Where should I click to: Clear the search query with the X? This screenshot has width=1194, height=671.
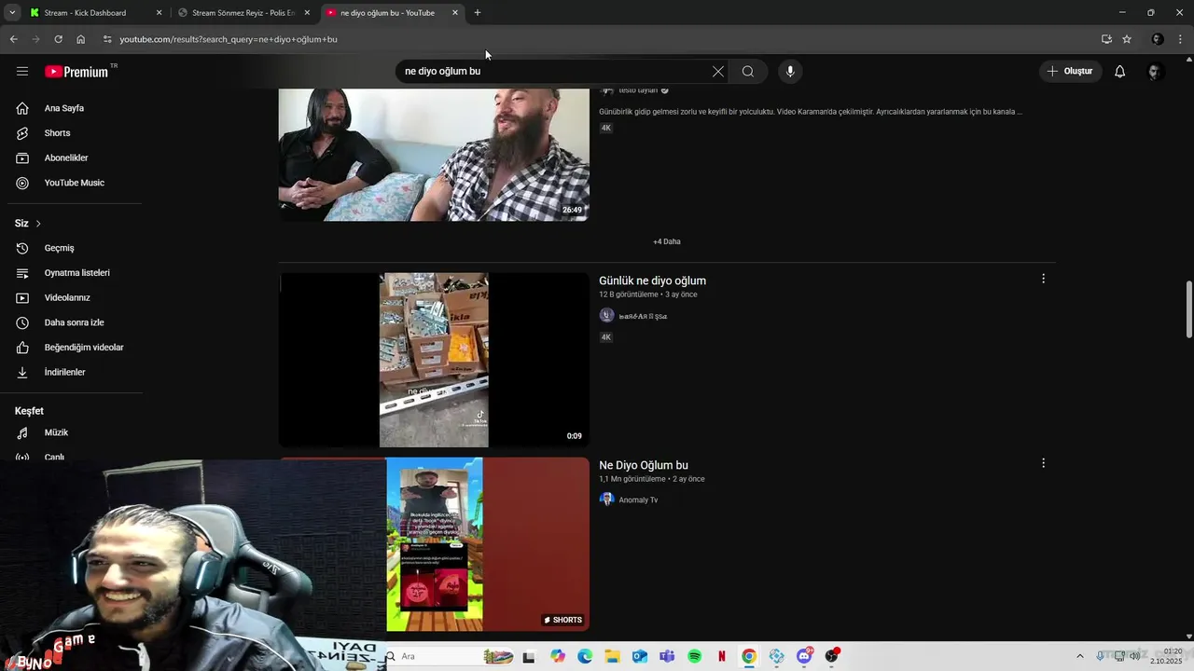pyautogui.click(x=717, y=71)
